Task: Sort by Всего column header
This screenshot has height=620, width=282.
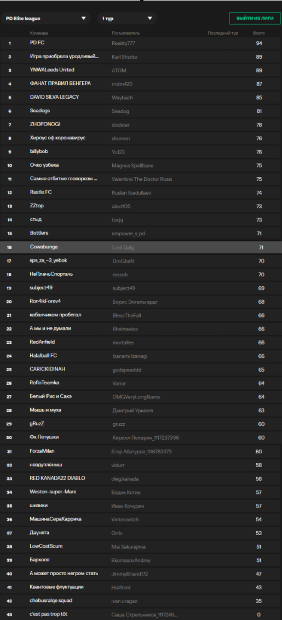Action: tap(258, 33)
